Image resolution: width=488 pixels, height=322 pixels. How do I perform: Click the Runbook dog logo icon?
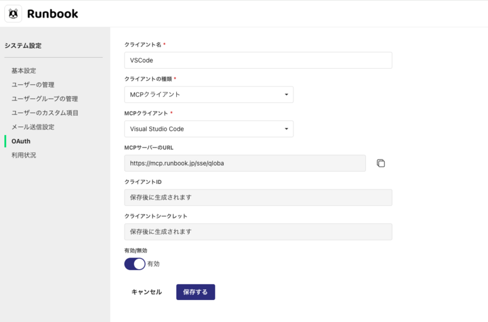(13, 13)
